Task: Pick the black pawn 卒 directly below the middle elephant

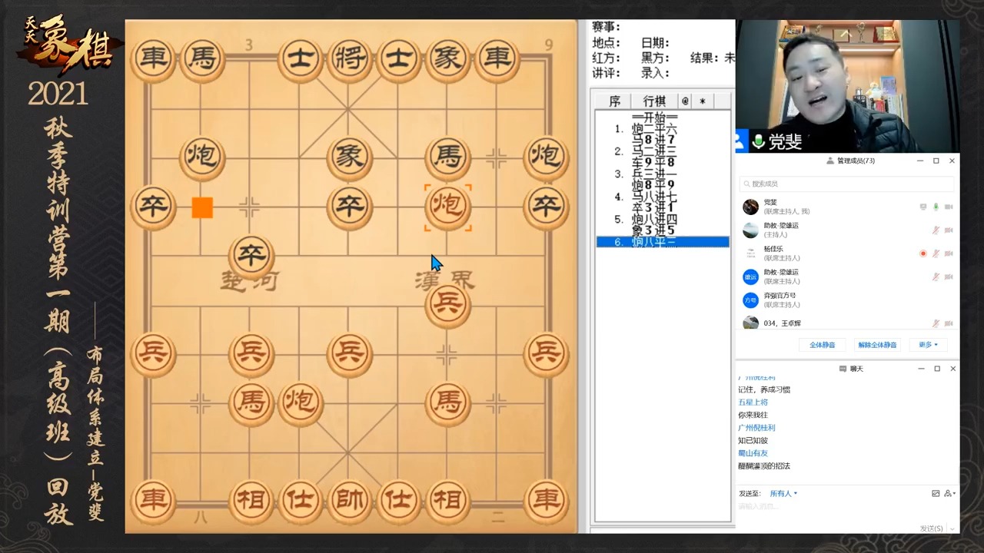Action: [x=349, y=207]
